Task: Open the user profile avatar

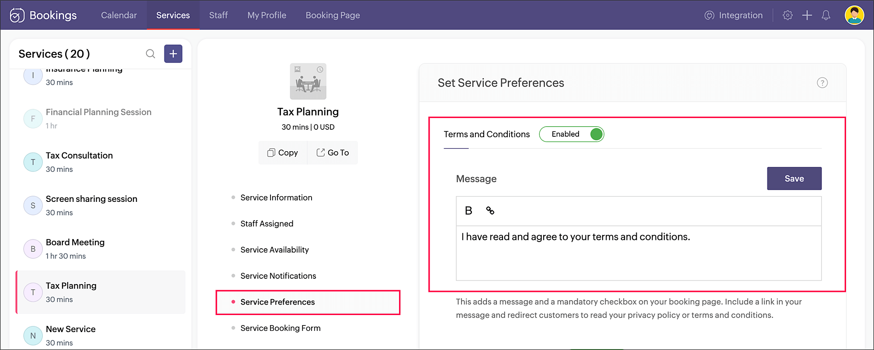Action: click(x=854, y=15)
